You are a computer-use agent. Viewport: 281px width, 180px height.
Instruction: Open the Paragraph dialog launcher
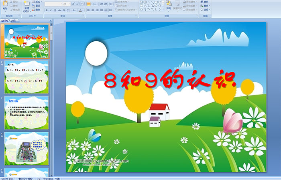(x=136, y=16)
